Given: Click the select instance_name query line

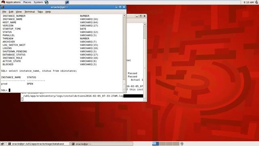Looking at the screenshot, I should pyautogui.click(x=39, y=71).
